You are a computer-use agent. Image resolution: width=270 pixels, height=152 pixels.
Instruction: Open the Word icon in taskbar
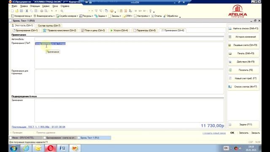coord(63,148)
